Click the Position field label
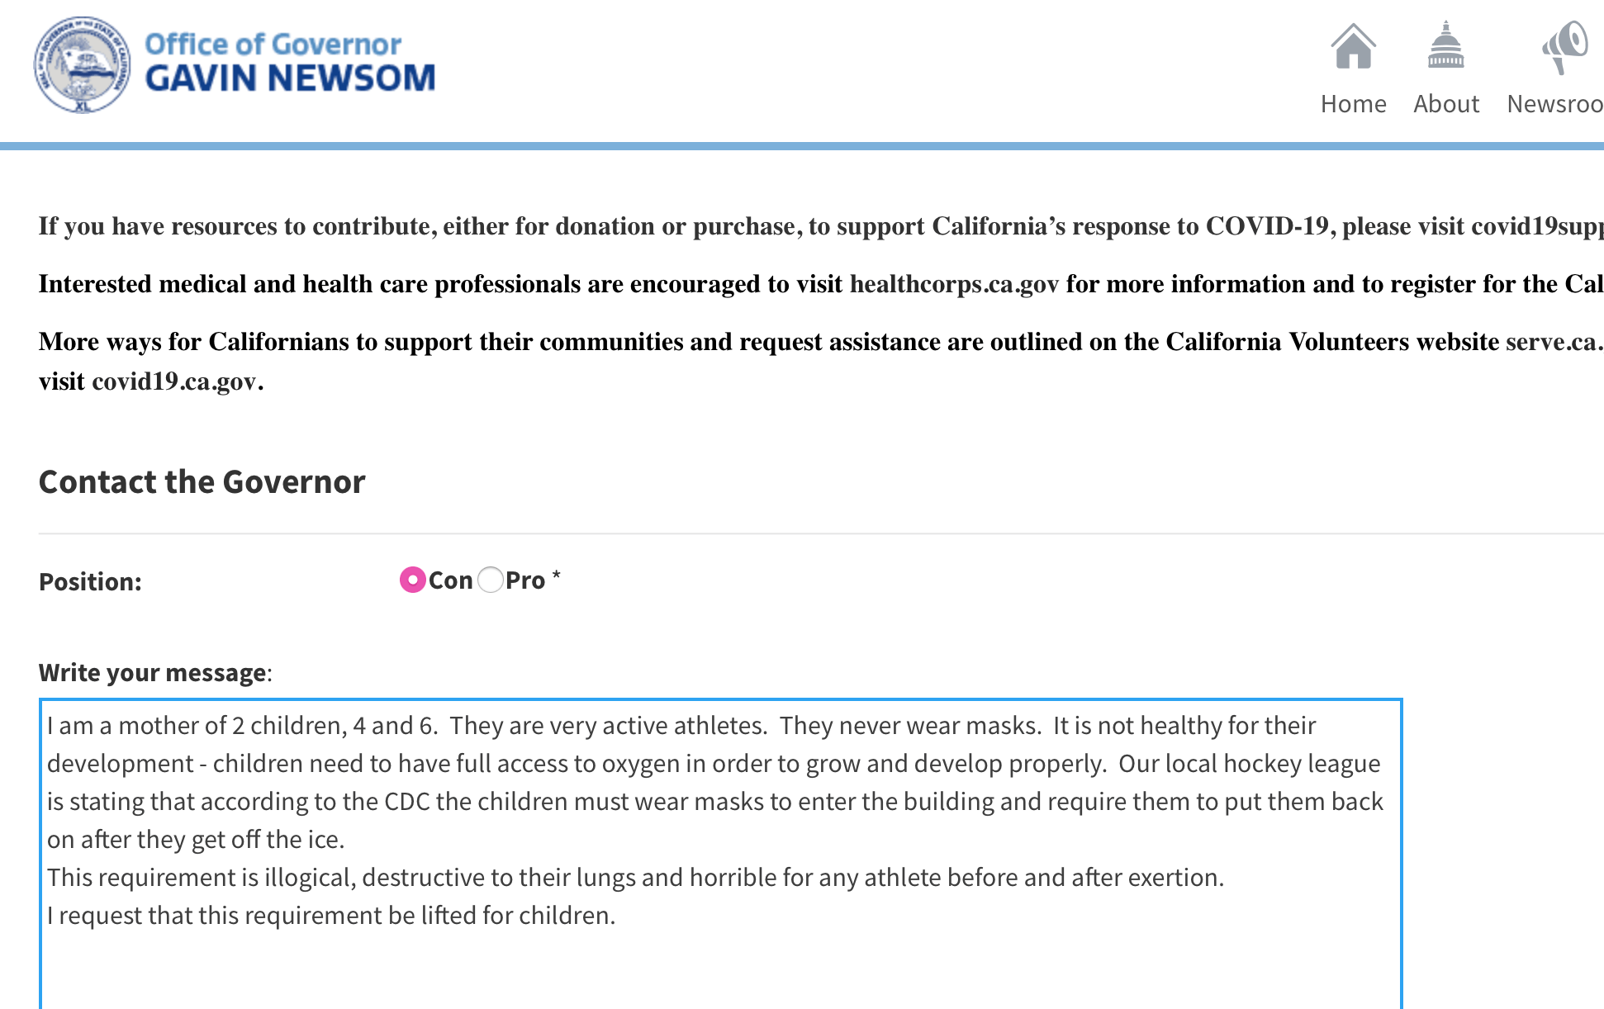The image size is (1604, 1009). [90, 582]
